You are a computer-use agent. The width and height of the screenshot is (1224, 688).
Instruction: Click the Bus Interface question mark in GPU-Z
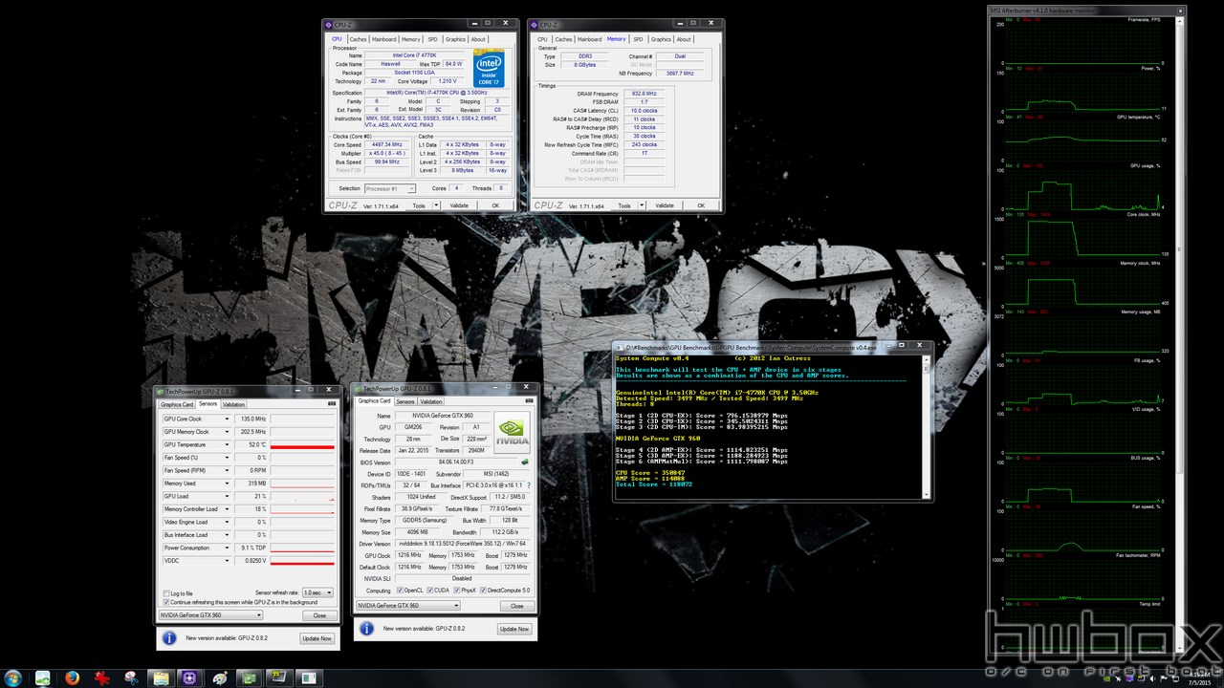528,485
